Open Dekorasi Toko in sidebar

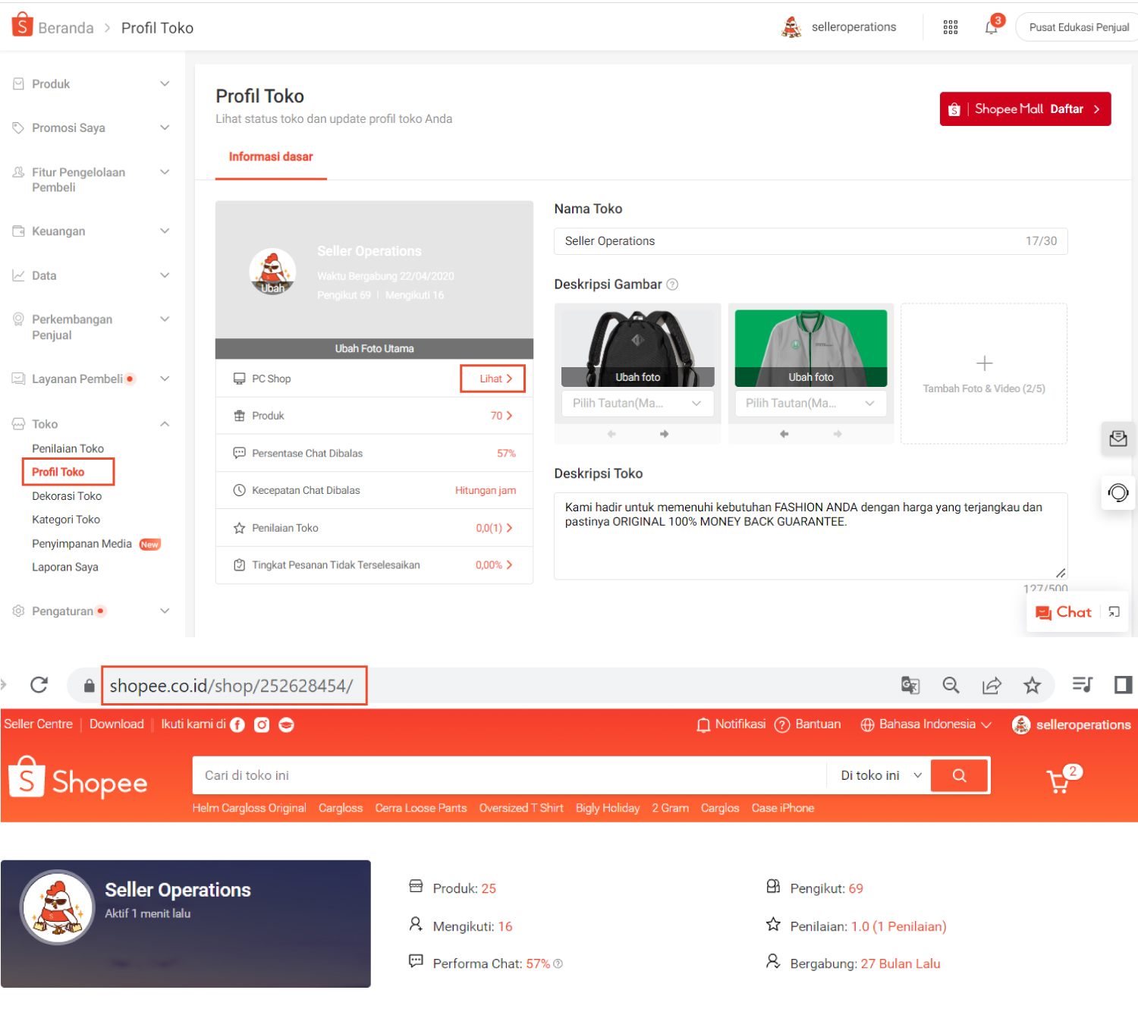click(x=67, y=496)
